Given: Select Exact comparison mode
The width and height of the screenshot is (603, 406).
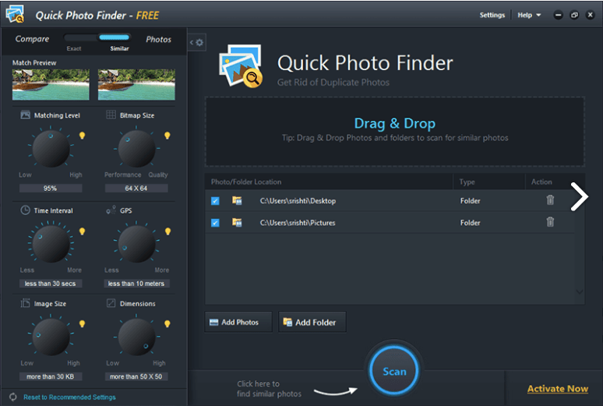Looking at the screenshot, I should [x=74, y=48].
